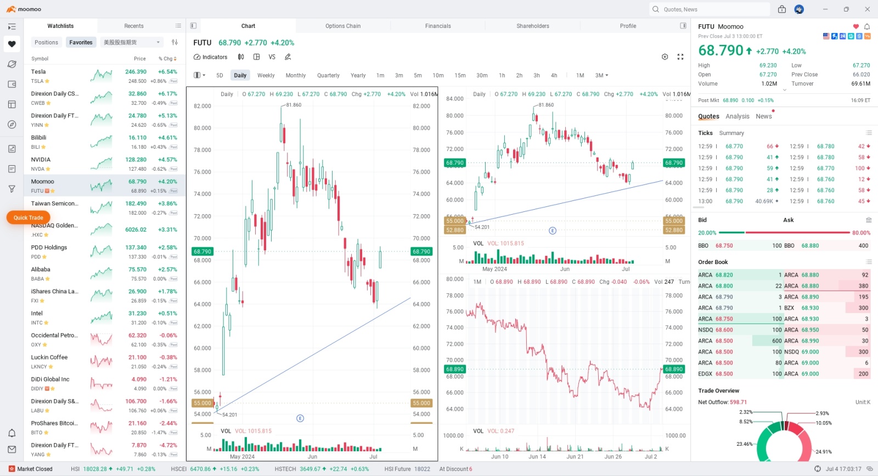Open the News tab in the quote panel
878x476 pixels.
click(763, 116)
